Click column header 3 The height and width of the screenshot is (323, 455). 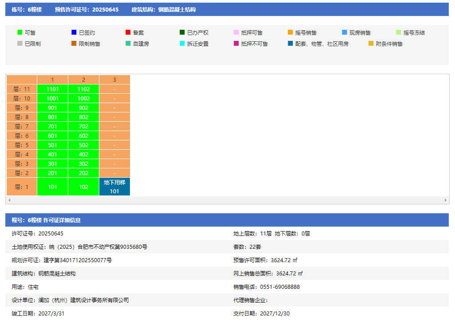click(114, 80)
